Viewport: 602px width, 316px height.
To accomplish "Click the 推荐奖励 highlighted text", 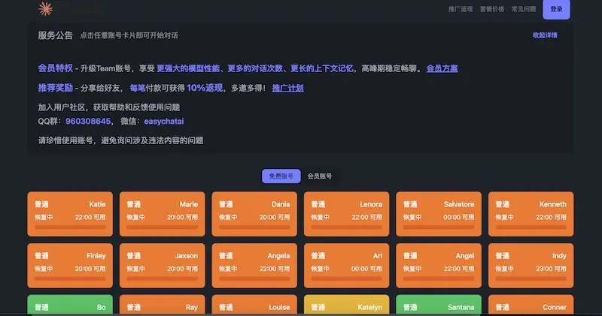I will coord(55,88).
